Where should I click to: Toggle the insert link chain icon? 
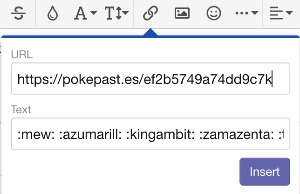pyautogui.click(x=150, y=14)
